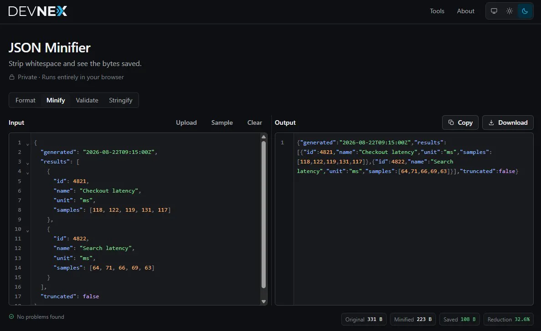
Task: Click the Original 331 B stat
Action: pyautogui.click(x=364, y=319)
